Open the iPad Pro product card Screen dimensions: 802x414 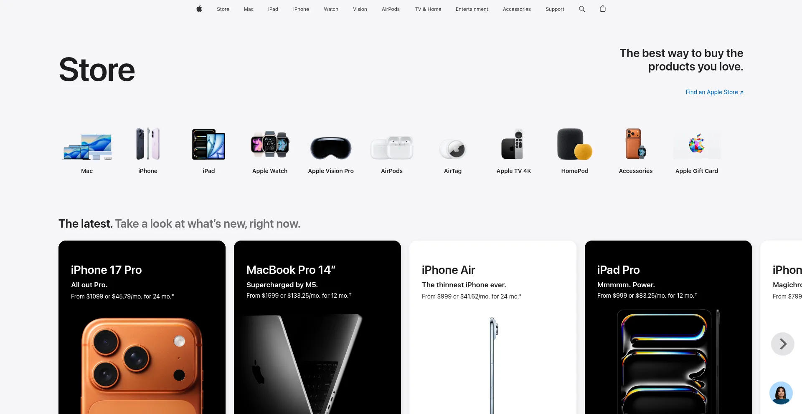click(668, 327)
